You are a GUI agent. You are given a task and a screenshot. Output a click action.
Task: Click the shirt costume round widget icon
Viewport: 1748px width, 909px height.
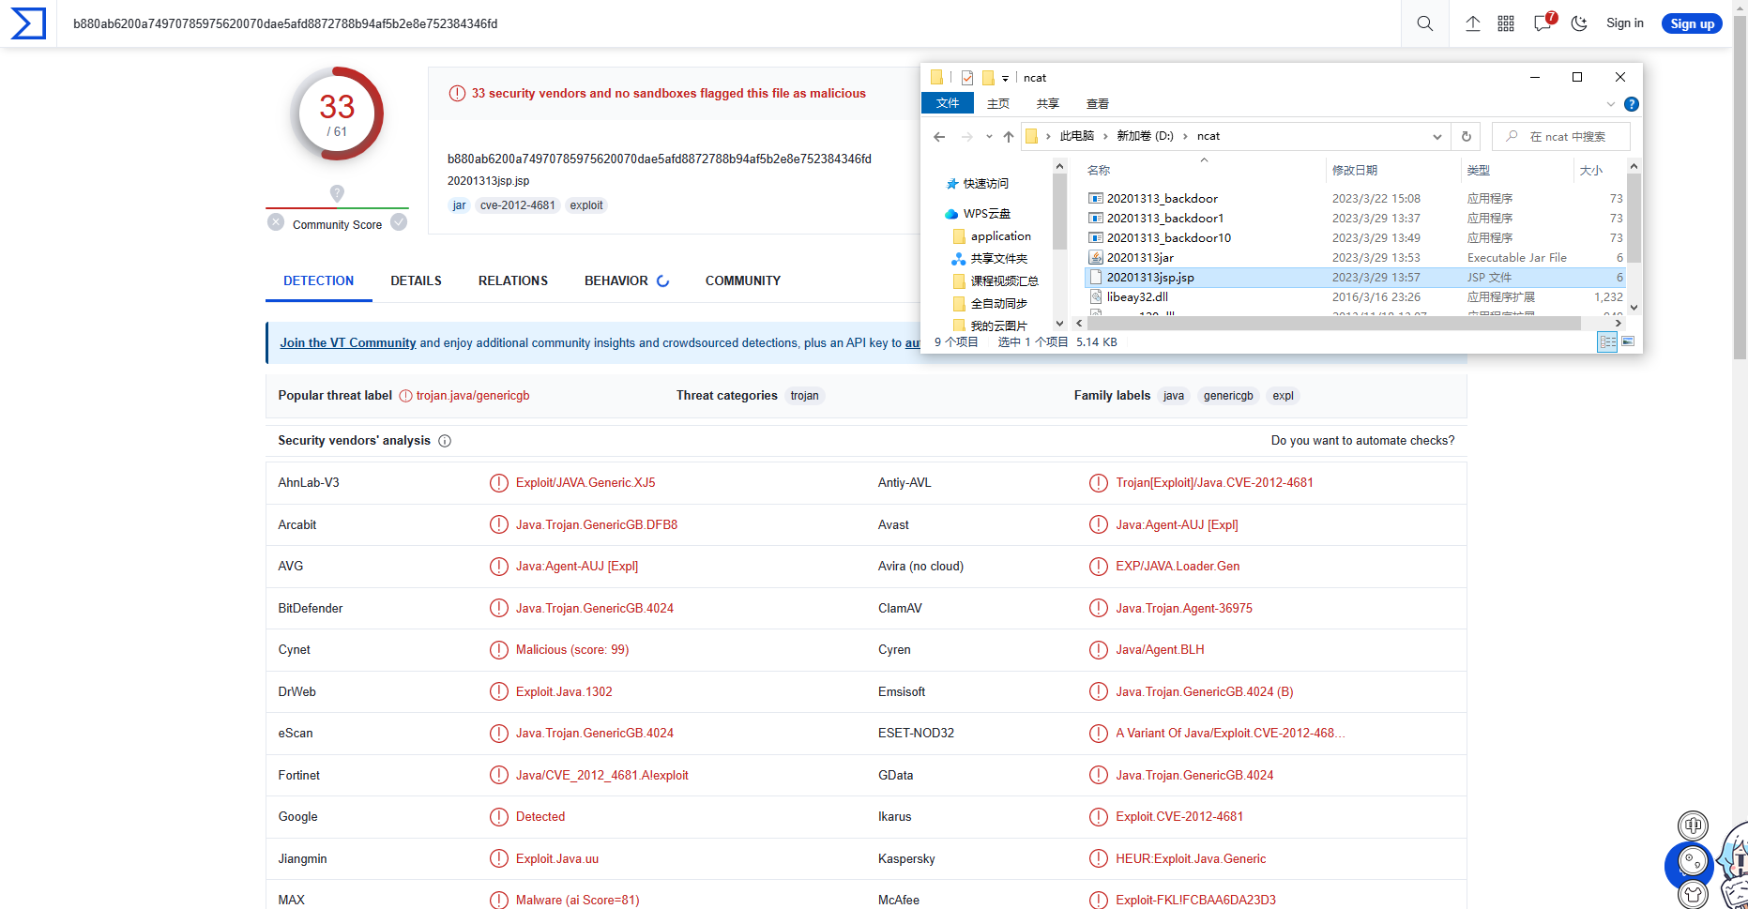point(1693,894)
